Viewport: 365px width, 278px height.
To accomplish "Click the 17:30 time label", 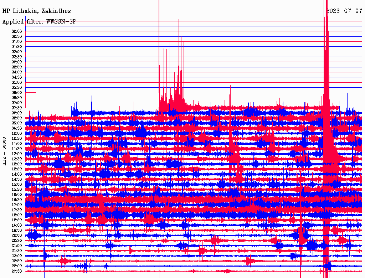I will pos(17,210).
